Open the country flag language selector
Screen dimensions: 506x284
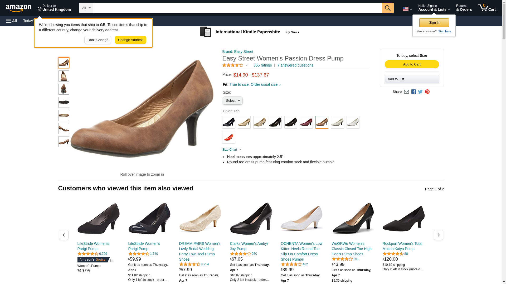(x=407, y=9)
